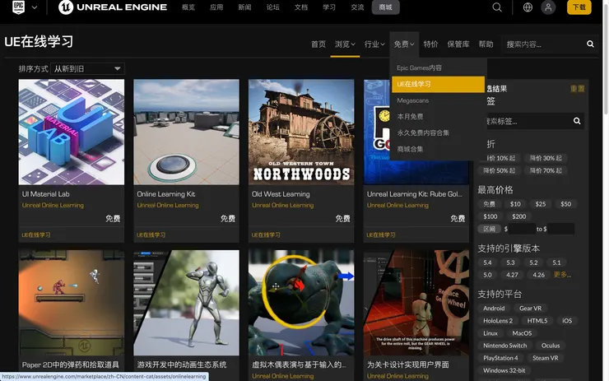Select the highlighted 商城 navigation tab

pyautogui.click(x=386, y=7)
